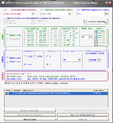Click the Output Container text field
113x123 pixels.
[x=18, y=14]
